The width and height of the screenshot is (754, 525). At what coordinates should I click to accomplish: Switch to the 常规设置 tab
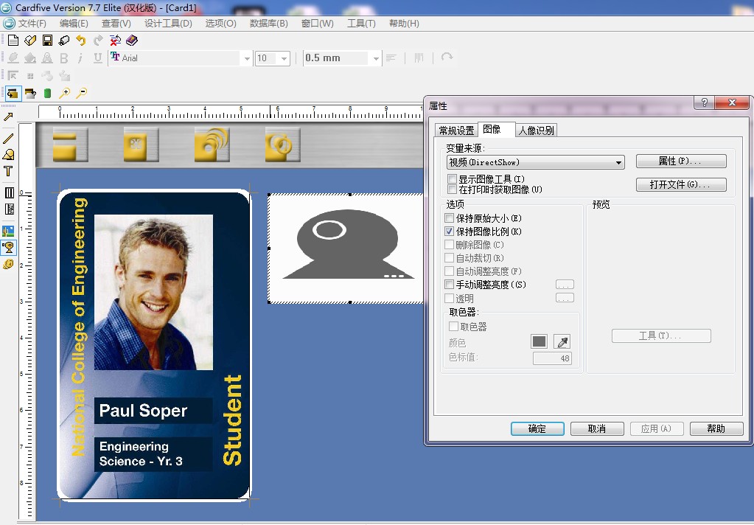pyautogui.click(x=456, y=131)
